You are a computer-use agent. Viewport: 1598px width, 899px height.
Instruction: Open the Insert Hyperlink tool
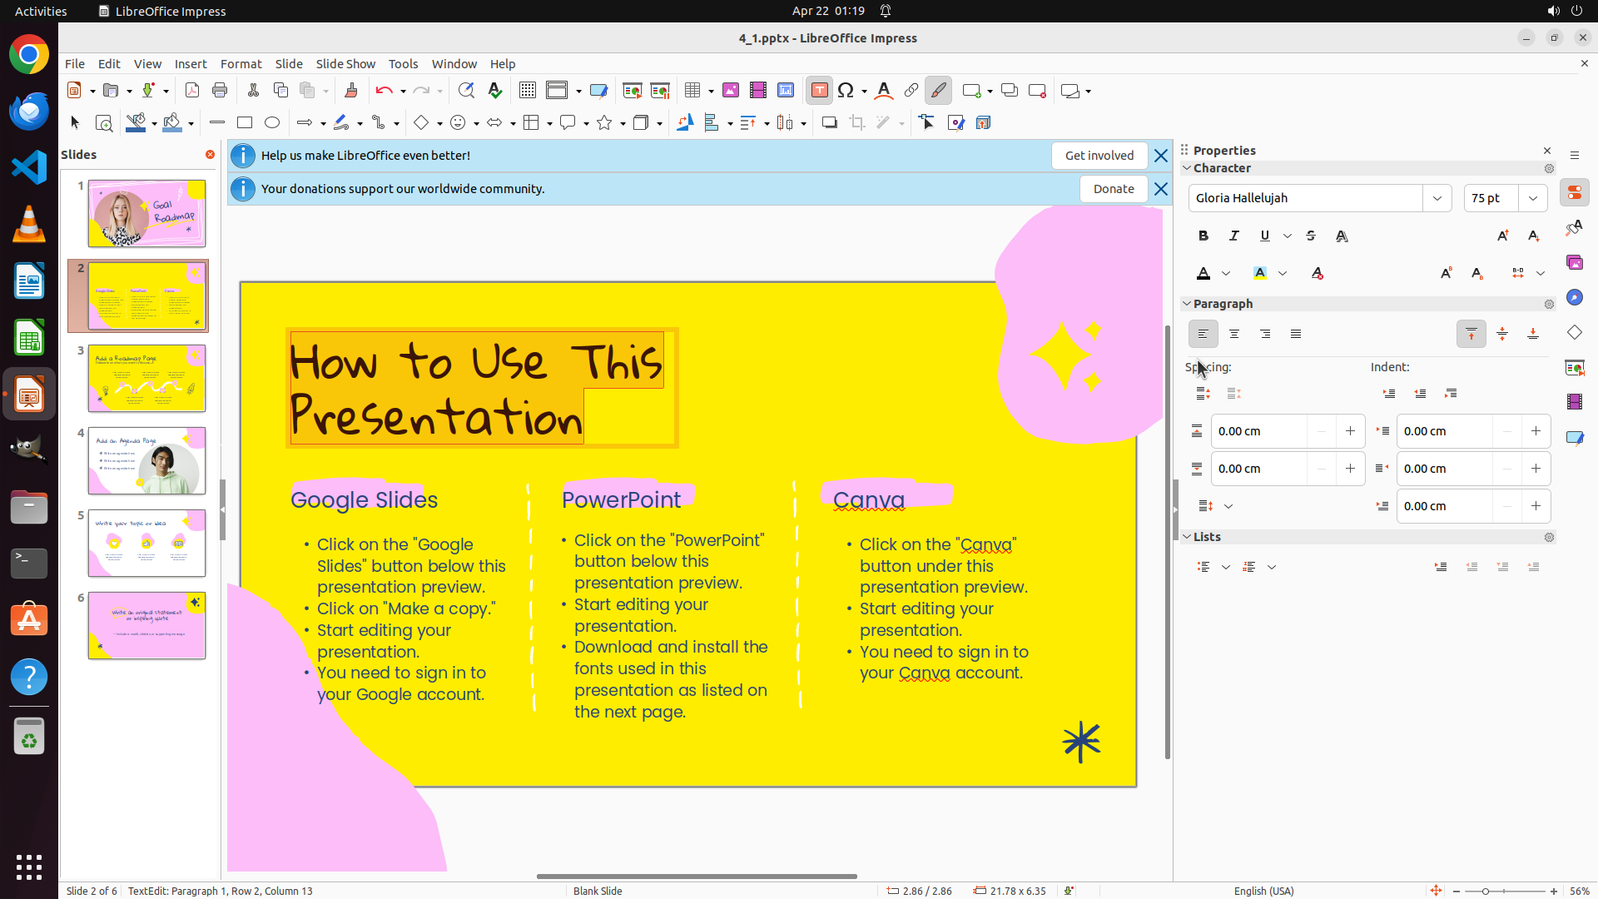tap(911, 91)
